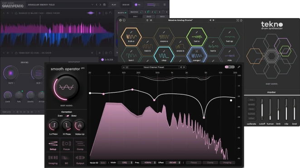Select the snare b hexagon pad in Tekno
Viewport: 300px width, 168px height.
(x=180, y=47)
